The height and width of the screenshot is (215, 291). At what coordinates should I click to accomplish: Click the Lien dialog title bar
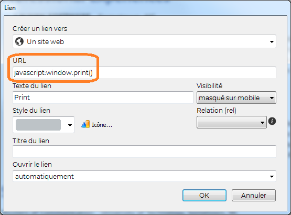tap(146, 8)
